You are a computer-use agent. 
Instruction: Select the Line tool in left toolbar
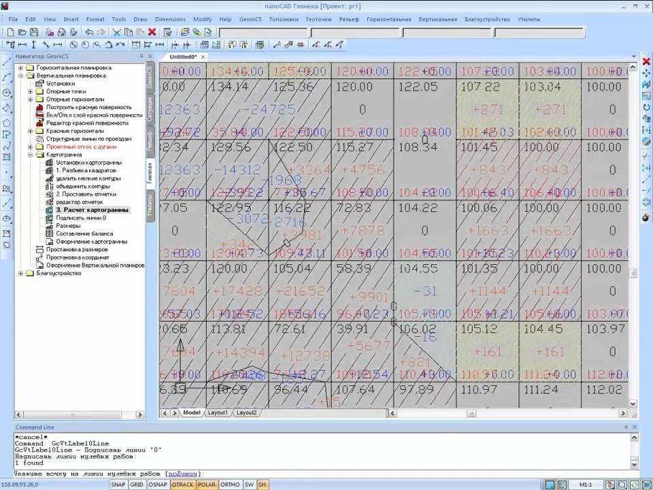(x=7, y=62)
